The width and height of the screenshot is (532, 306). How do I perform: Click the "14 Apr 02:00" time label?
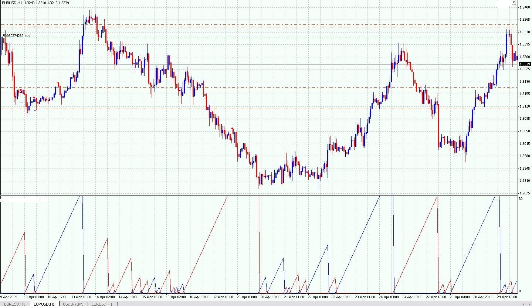point(105,297)
